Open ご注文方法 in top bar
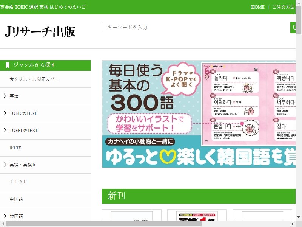302x227 pixels. pos(284,7)
